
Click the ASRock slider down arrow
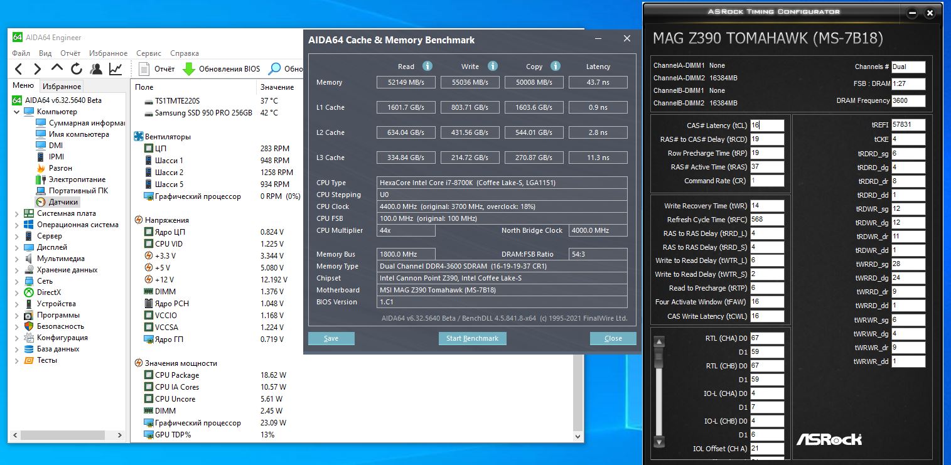pos(658,442)
